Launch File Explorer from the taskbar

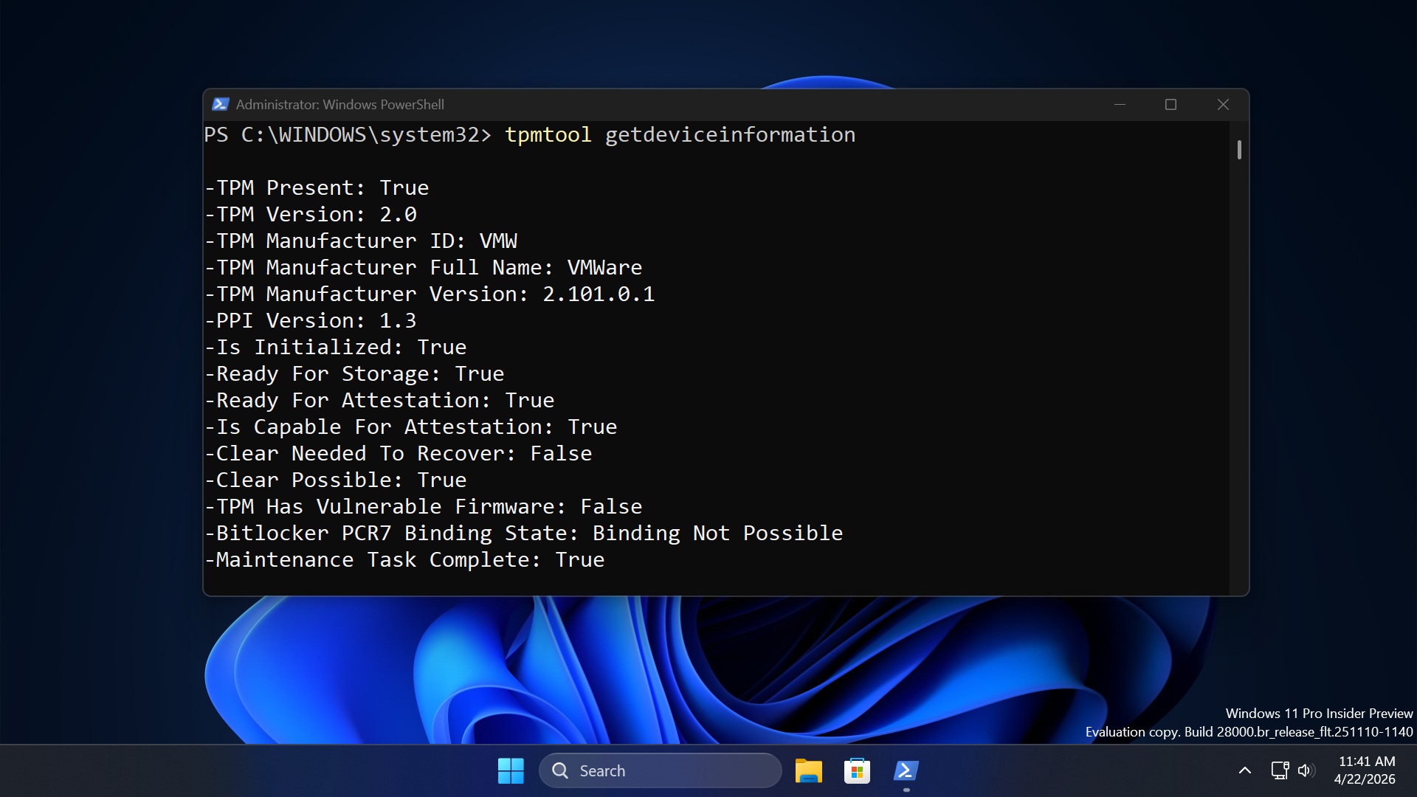coord(808,770)
